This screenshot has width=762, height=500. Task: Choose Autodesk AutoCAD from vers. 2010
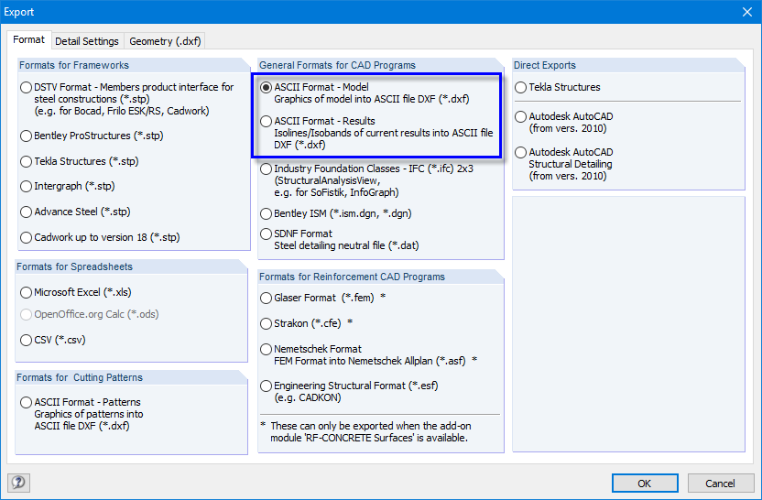[x=520, y=116]
